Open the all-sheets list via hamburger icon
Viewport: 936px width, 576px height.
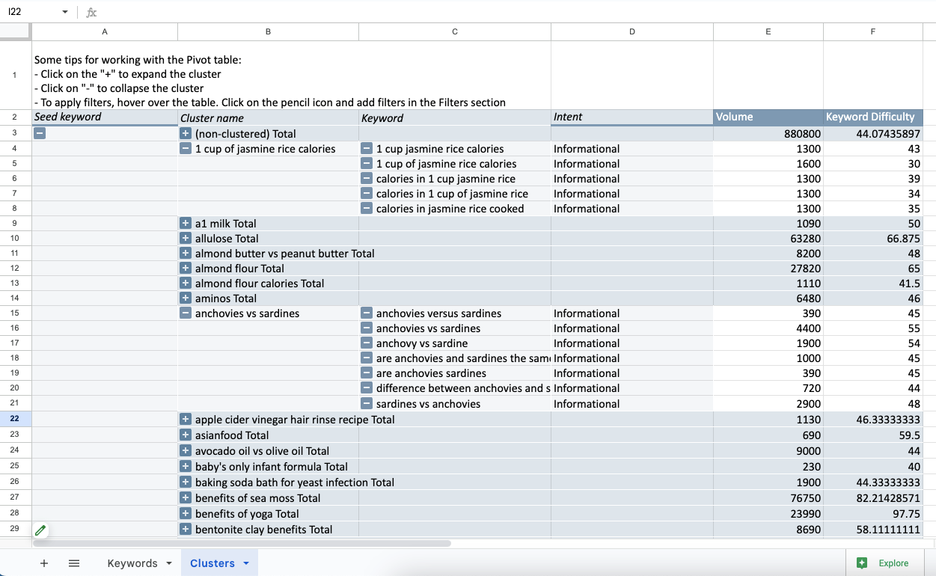tap(74, 563)
